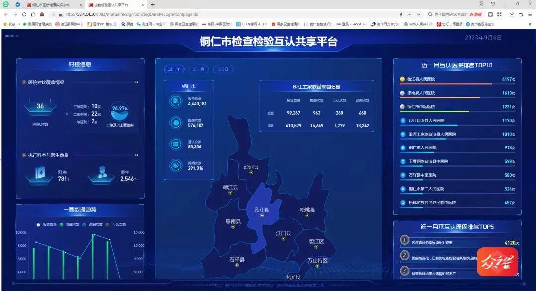The image size is (536, 291).
Task: Select 松桃县 on the map
Action: [307, 210]
